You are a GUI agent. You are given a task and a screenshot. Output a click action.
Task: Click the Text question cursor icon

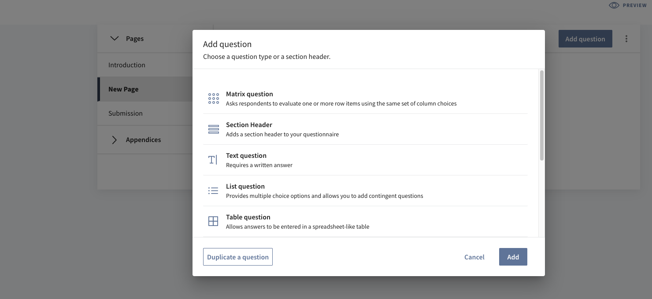click(213, 160)
